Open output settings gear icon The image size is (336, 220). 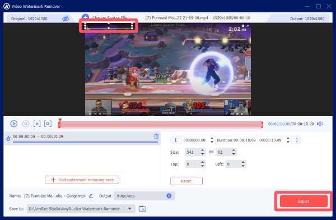point(169,196)
